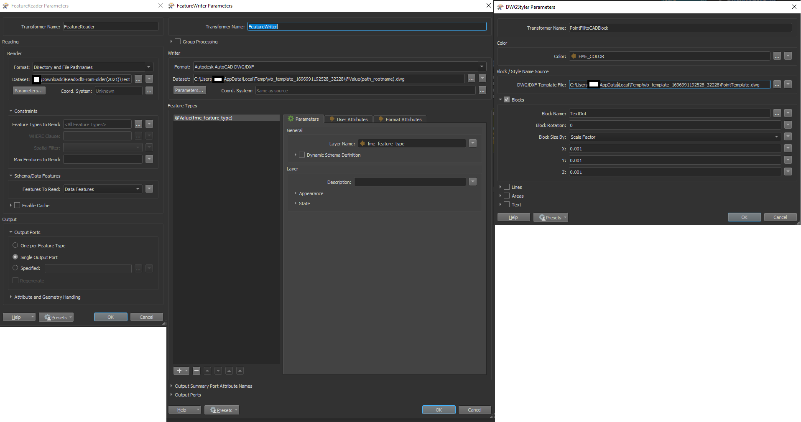Move the feature type up one position
801x422 pixels.
pos(207,371)
